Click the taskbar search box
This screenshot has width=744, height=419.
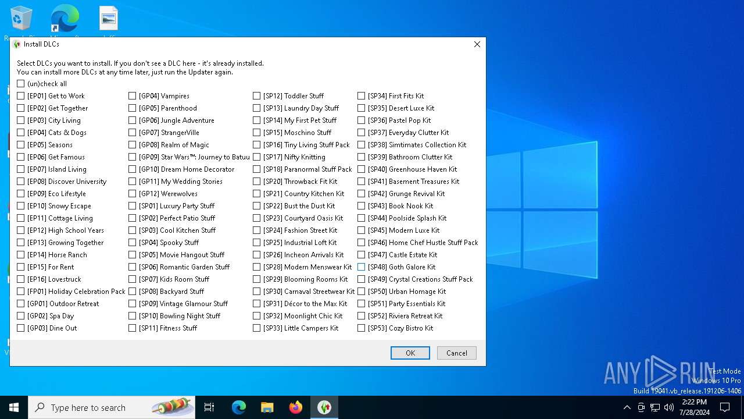(112, 407)
